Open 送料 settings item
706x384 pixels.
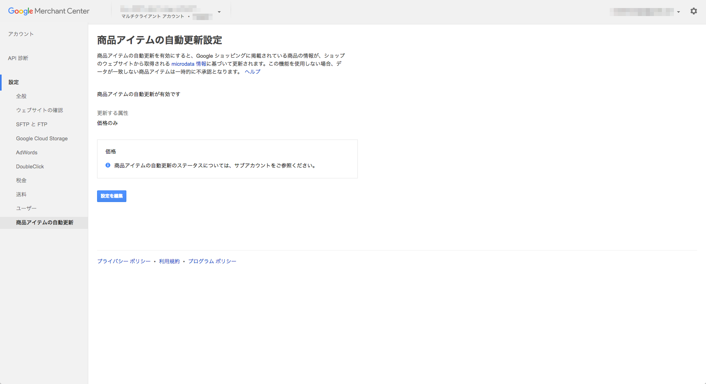coord(21,194)
